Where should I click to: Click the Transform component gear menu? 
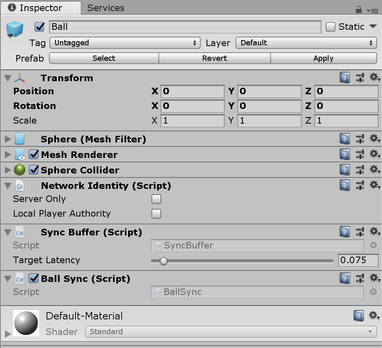[x=374, y=78]
